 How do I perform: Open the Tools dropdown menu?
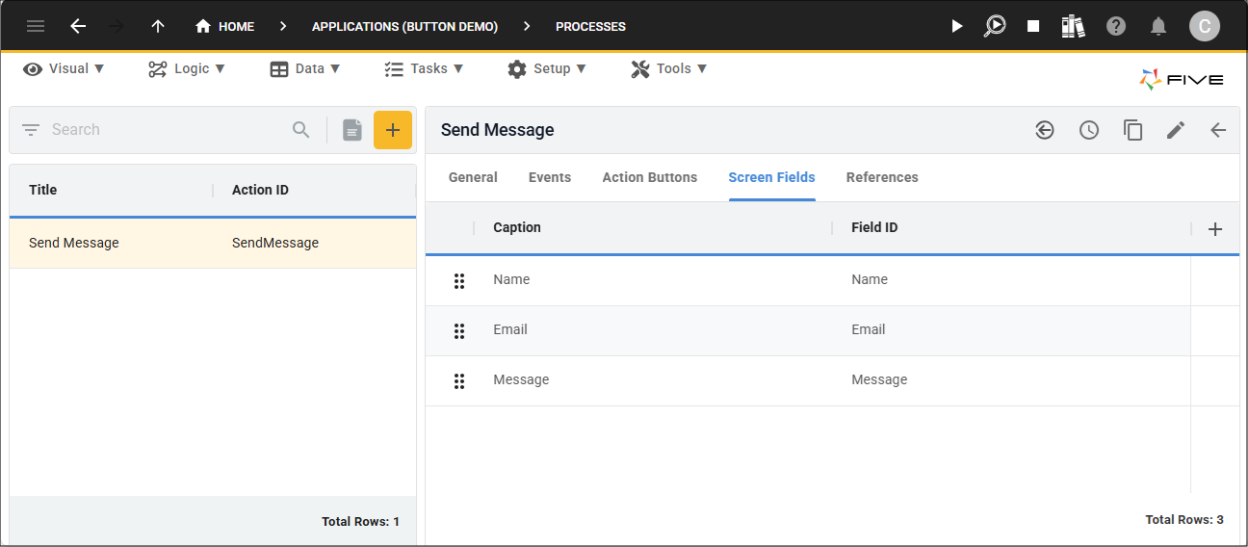point(669,68)
